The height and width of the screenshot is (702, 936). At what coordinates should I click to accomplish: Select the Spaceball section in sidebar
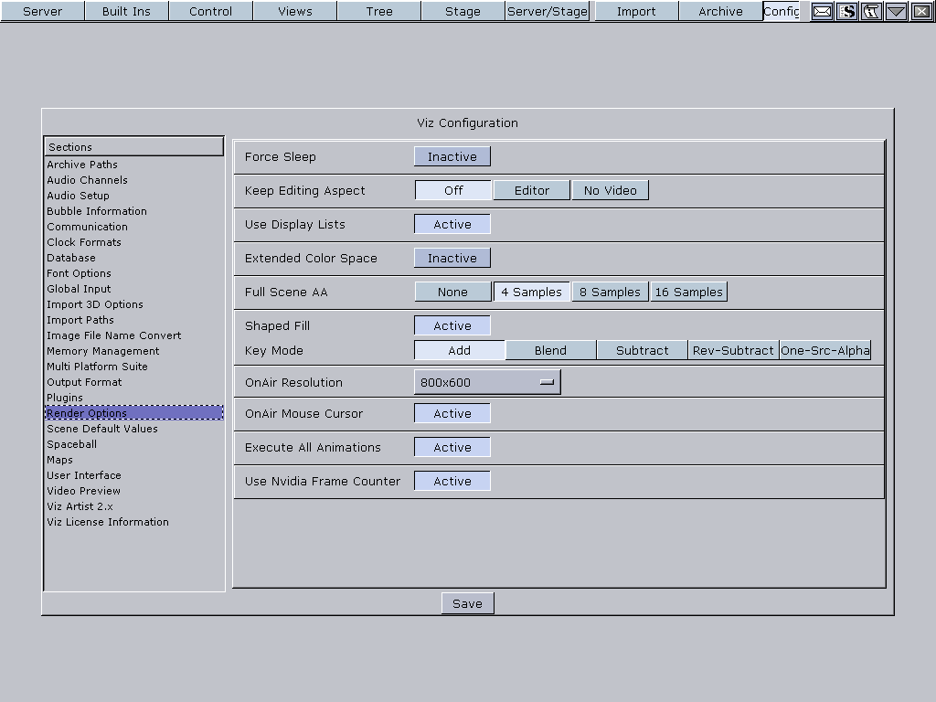coord(71,443)
